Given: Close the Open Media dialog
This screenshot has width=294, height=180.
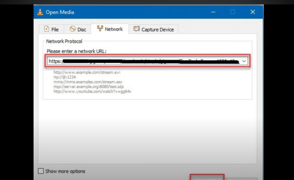Looking at the screenshot, I should [x=253, y=12].
